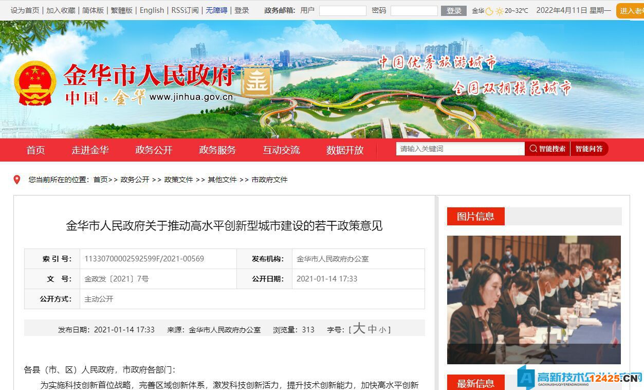
Task: Select the medium font size 中
Action: click(372, 330)
